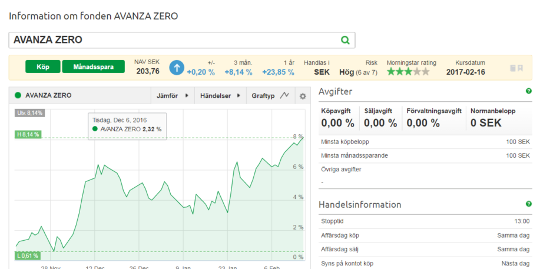Click the green AVANZA ZERO legend dot
The image size is (550, 269).
[18, 95]
